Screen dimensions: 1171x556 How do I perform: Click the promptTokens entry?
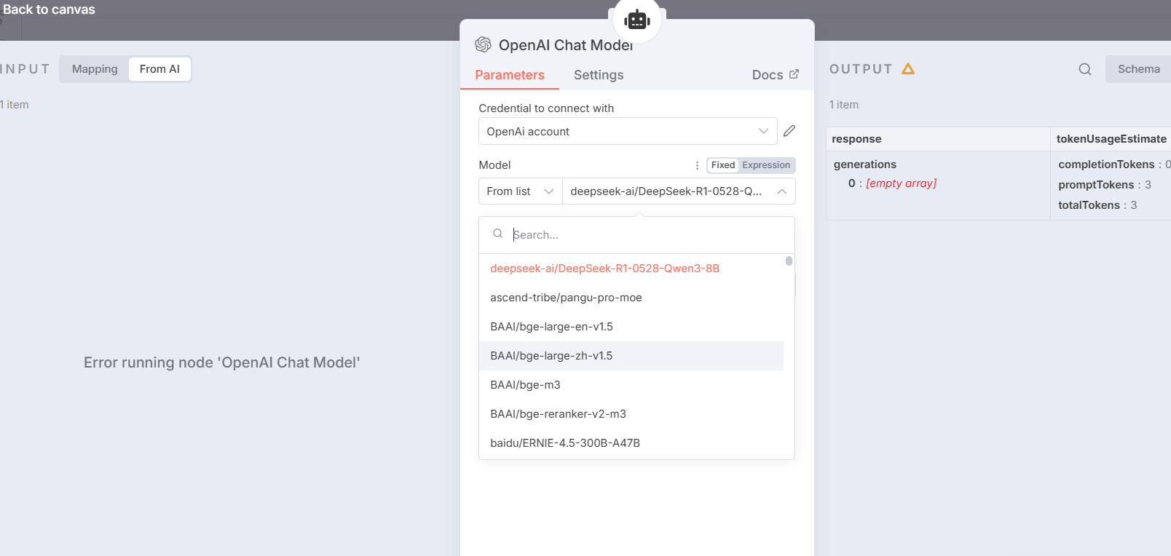pyautogui.click(x=1104, y=185)
